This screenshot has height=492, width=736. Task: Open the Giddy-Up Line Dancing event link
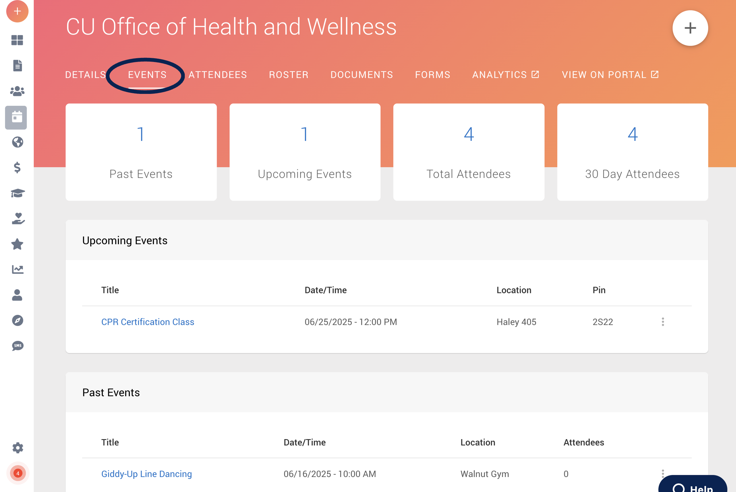click(146, 474)
